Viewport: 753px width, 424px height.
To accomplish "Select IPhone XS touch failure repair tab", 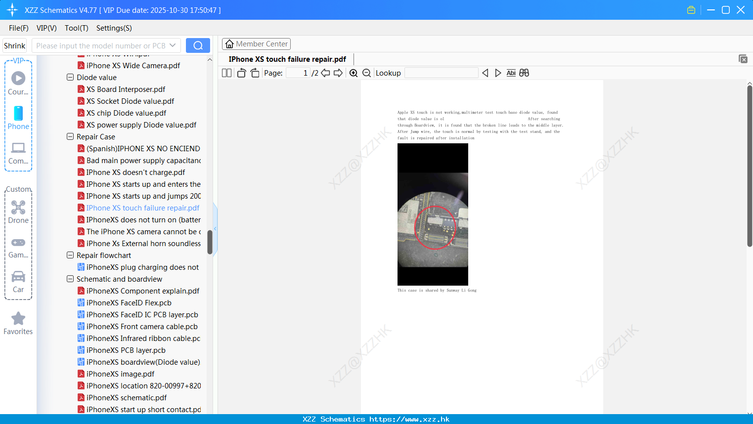I will pos(287,59).
